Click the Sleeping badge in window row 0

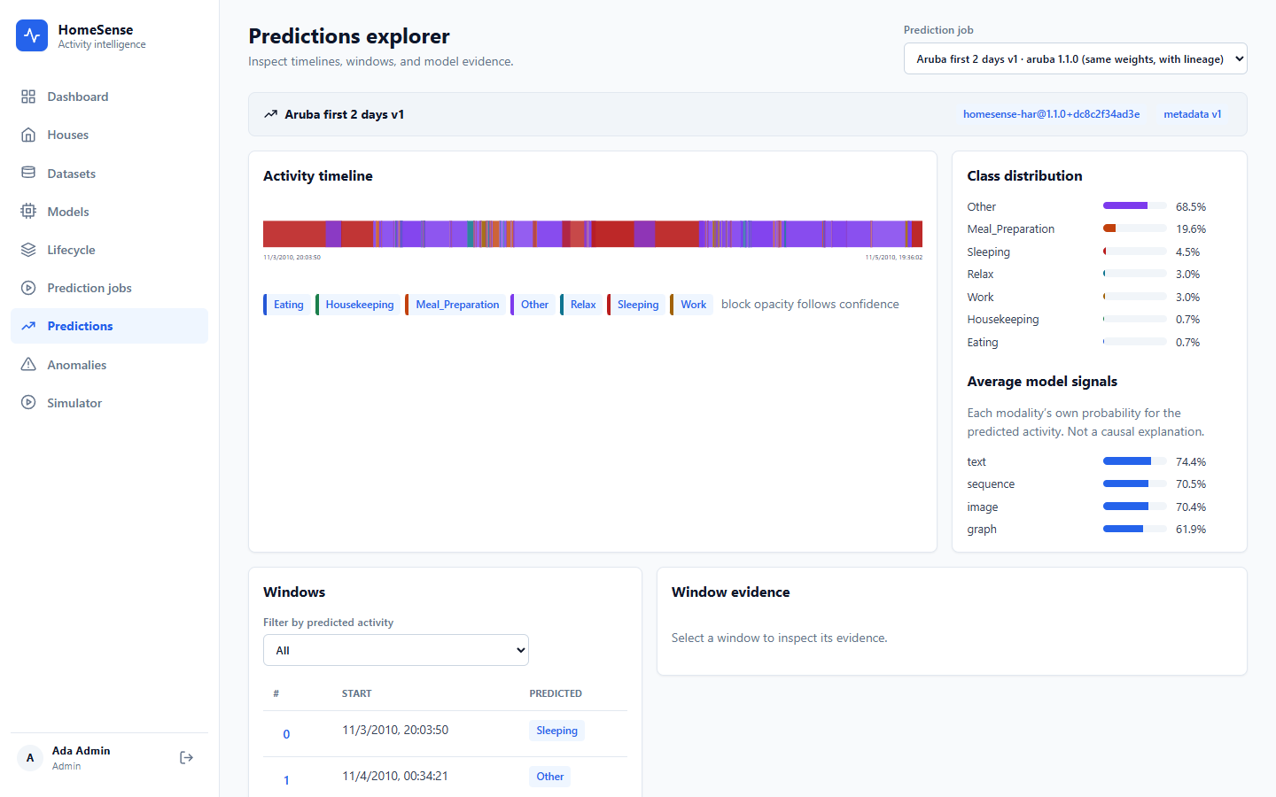(x=556, y=731)
